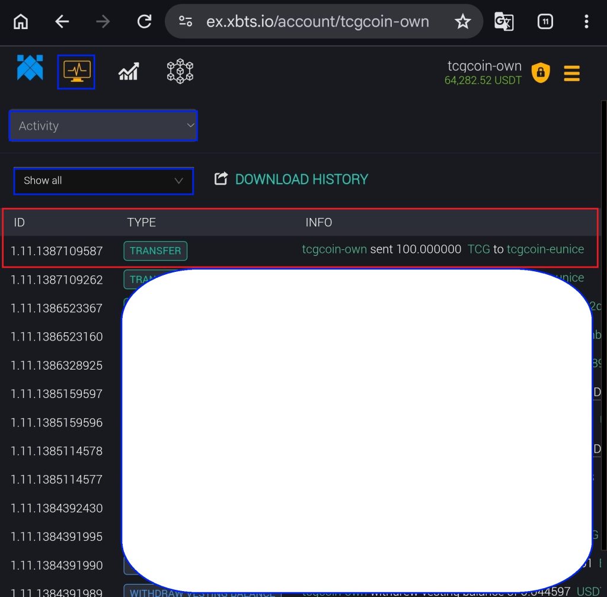Click the tcgcoin-eunice account link
Screen dimensions: 607x597
click(545, 249)
